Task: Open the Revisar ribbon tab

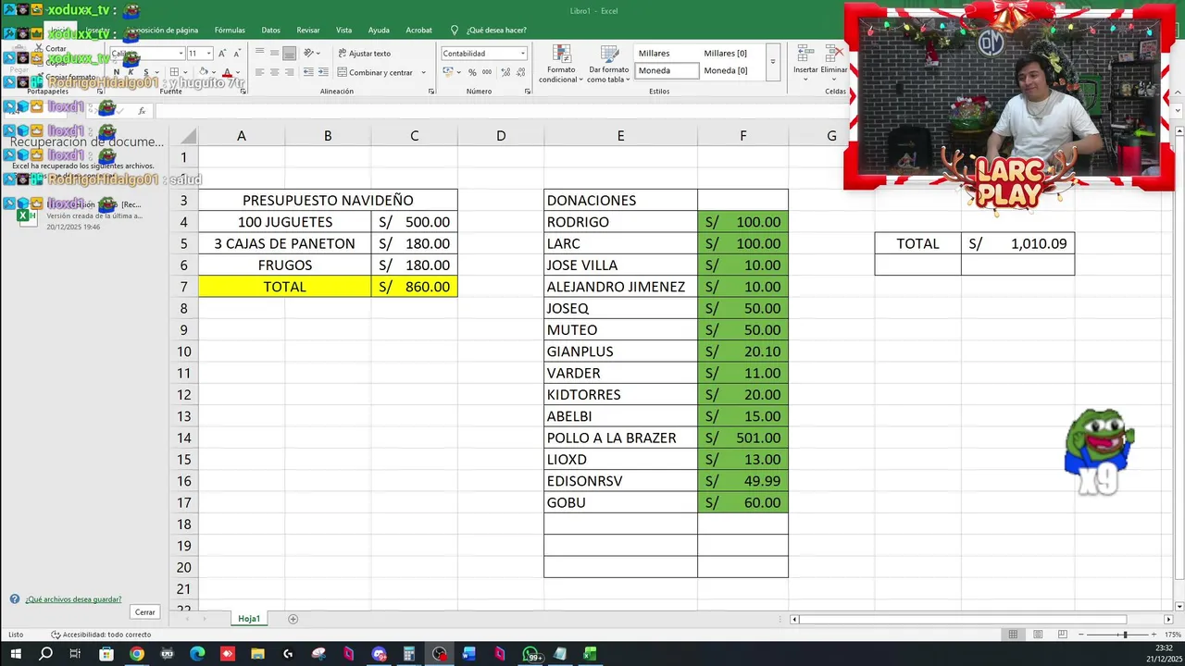Action: coord(308,30)
